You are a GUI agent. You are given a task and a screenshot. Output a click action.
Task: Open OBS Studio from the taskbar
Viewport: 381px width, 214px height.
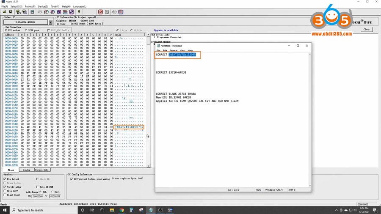[160, 210]
